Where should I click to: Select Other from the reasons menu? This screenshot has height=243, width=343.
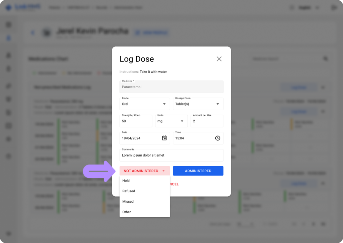coord(127,212)
